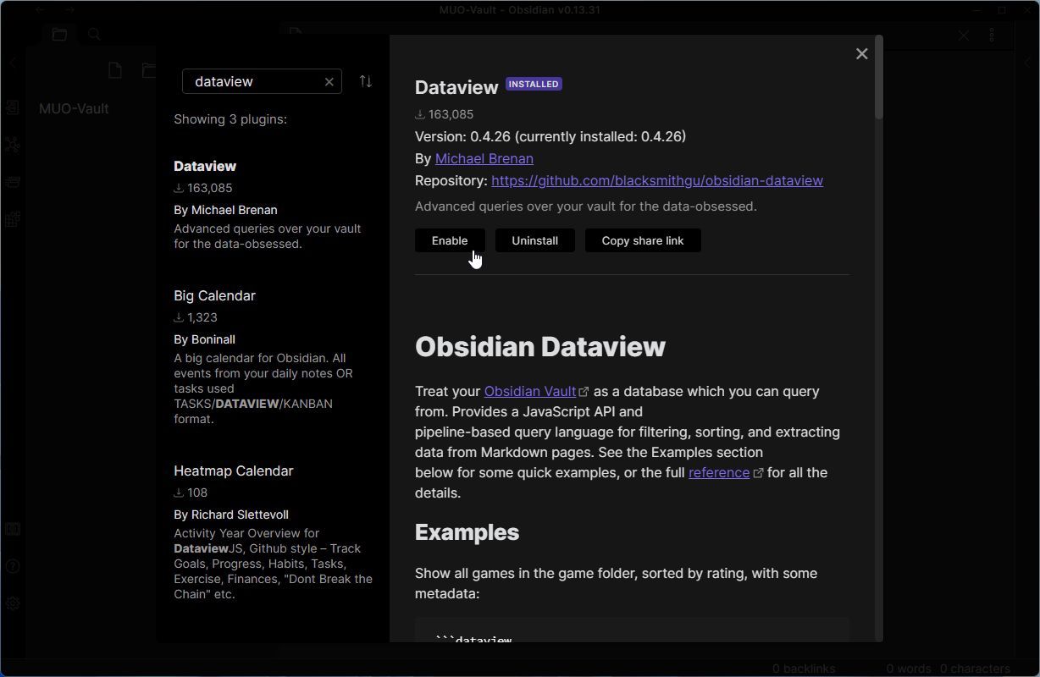
Task: Open another vault ribbon icon
Action: 13,529
